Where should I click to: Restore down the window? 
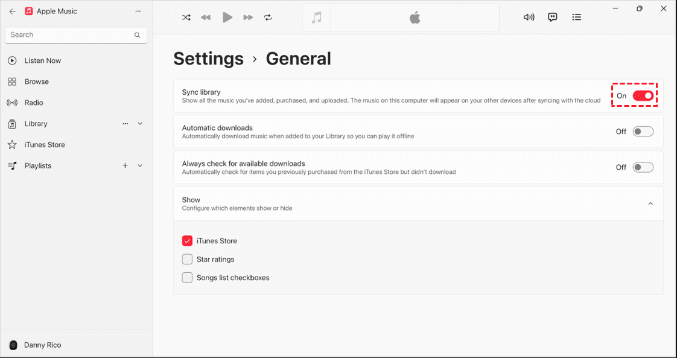click(x=640, y=8)
